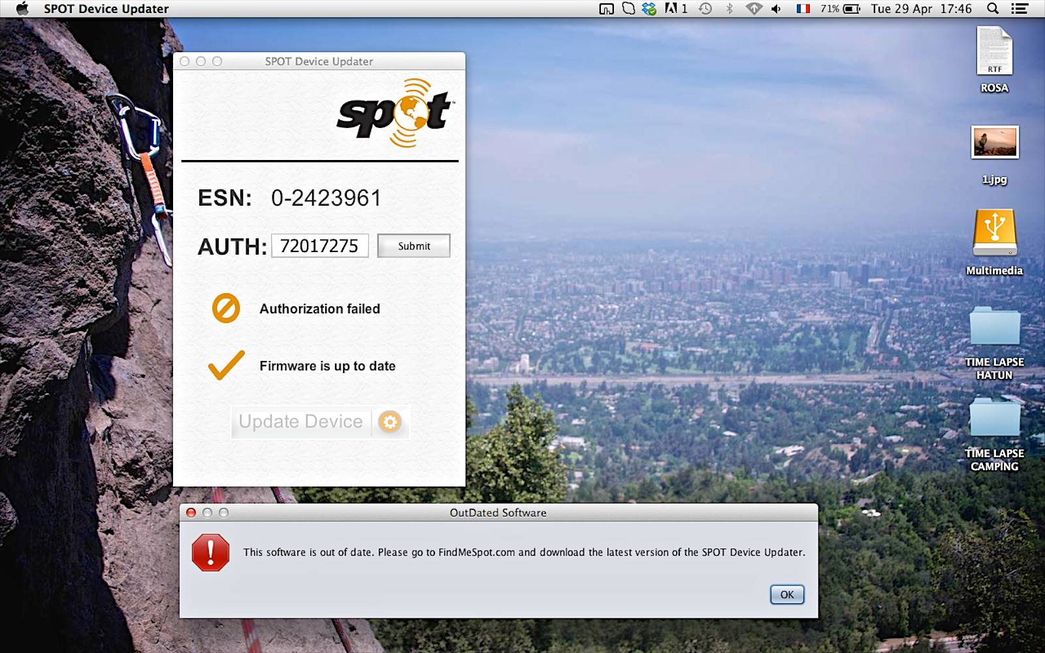This screenshot has height=653, width=1045.
Task: Click the Wi-Fi status icon
Action: pos(754,8)
